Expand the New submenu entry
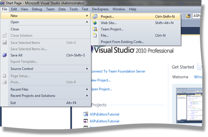This screenshot has height=137, width=208. [45, 16]
